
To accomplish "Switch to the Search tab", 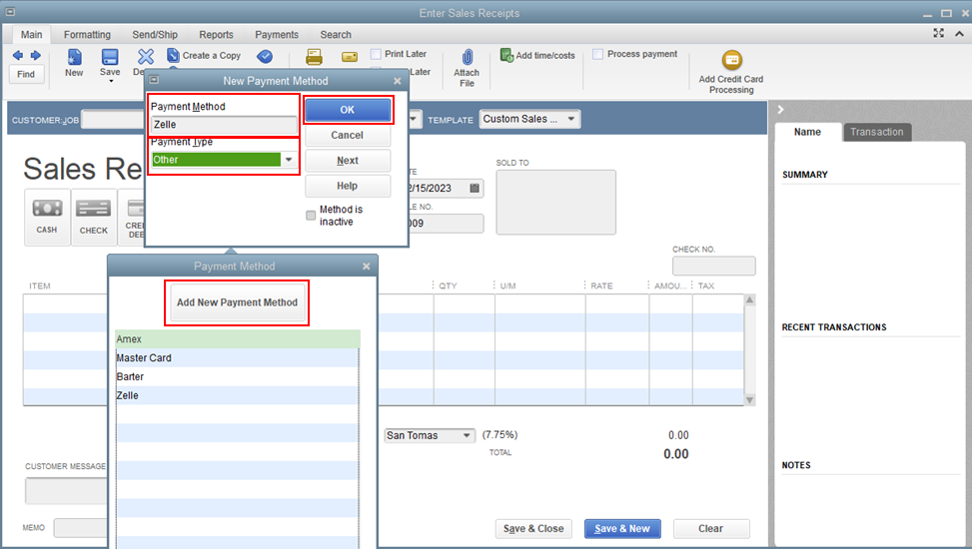I will pos(336,35).
